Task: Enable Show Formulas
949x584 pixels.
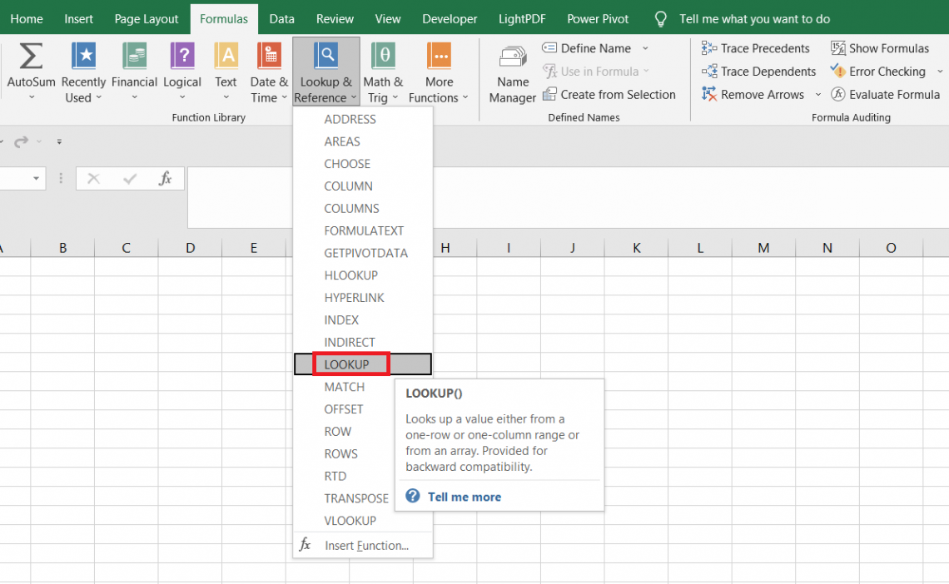Action: [879, 47]
